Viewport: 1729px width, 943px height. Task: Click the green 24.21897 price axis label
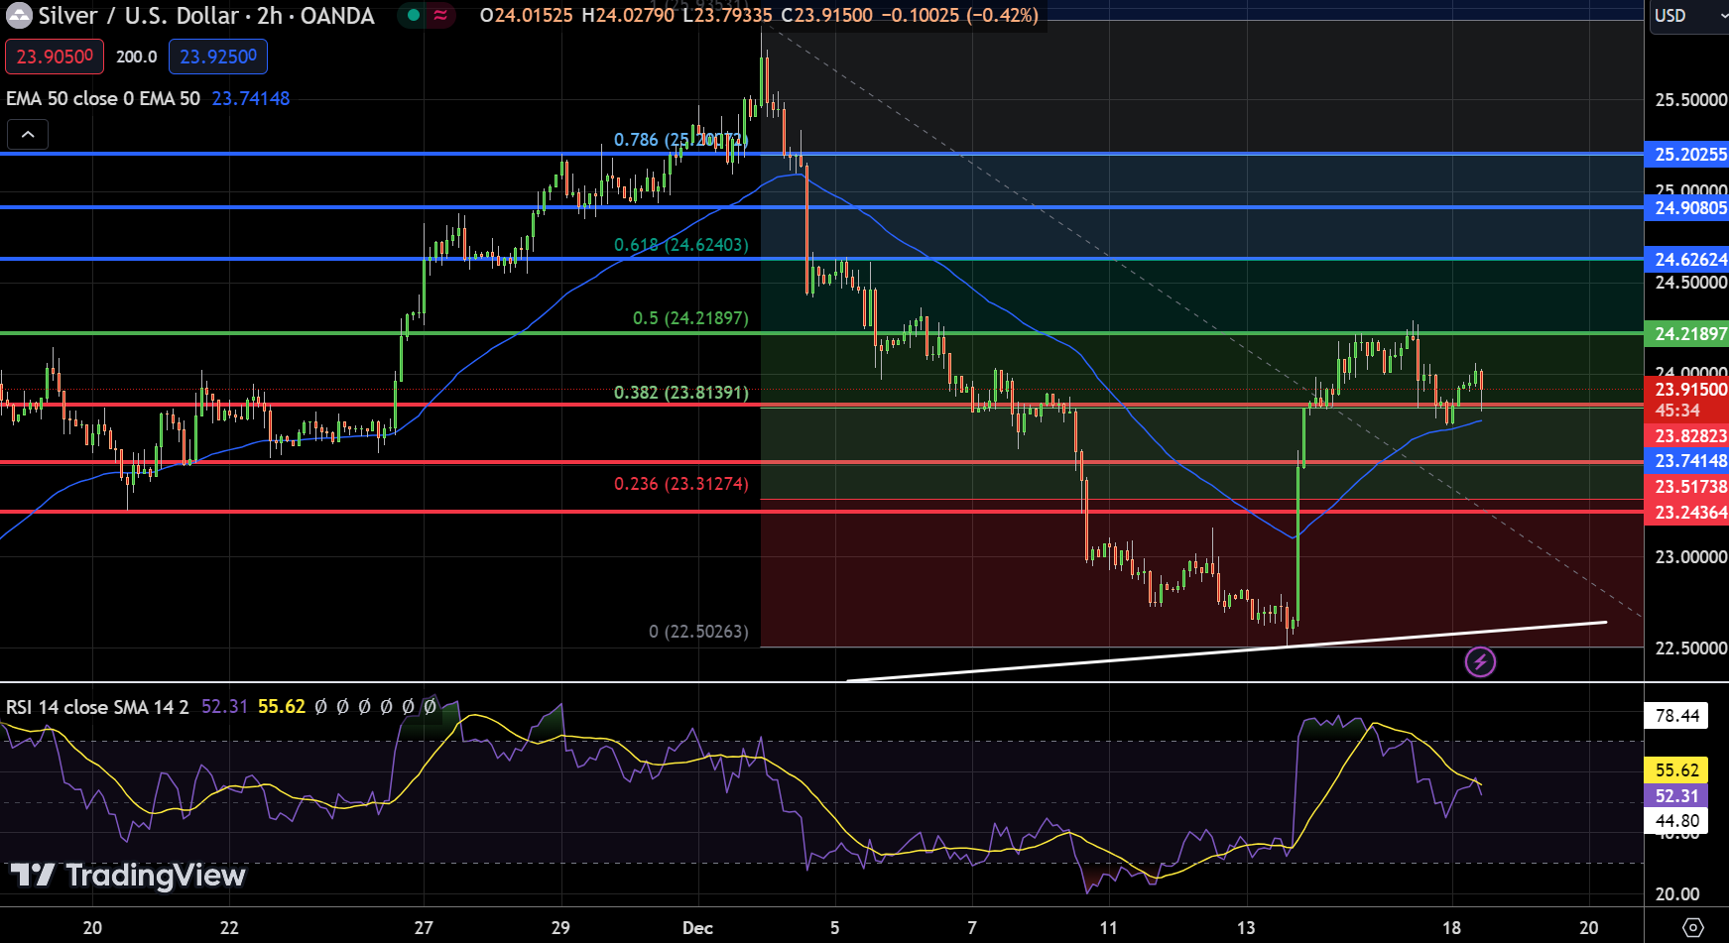tap(1686, 334)
